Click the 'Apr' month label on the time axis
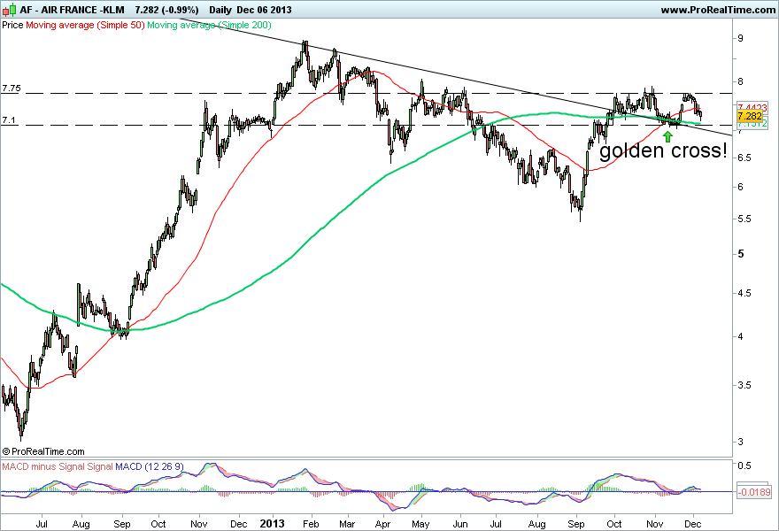This screenshot has height=531, width=779. 383,524
